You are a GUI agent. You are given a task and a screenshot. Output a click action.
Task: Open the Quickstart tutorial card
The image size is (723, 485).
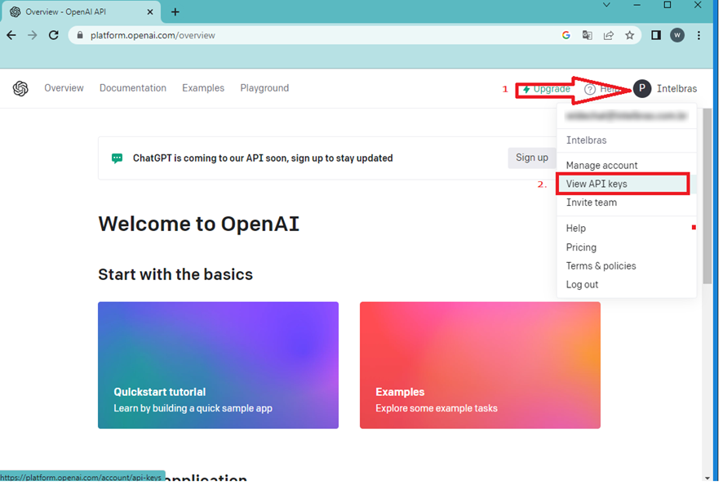[218, 366]
